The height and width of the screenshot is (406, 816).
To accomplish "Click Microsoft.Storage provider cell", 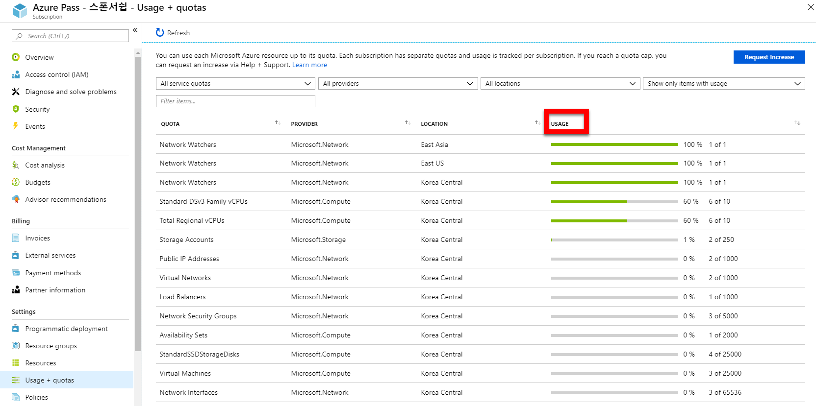I will [x=318, y=239].
